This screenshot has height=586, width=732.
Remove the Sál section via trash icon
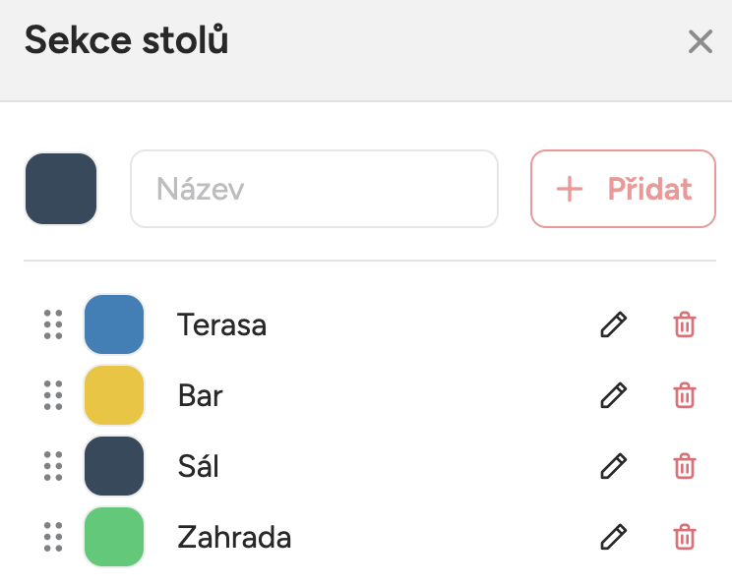(x=685, y=466)
